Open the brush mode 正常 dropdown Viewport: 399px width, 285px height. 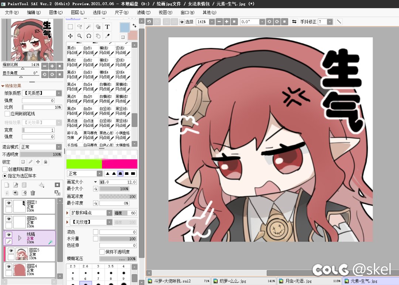pyautogui.click(x=99, y=173)
